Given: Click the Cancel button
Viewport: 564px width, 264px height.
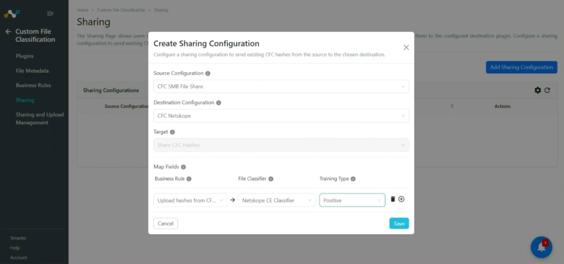Looking at the screenshot, I should click(x=165, y=223).
